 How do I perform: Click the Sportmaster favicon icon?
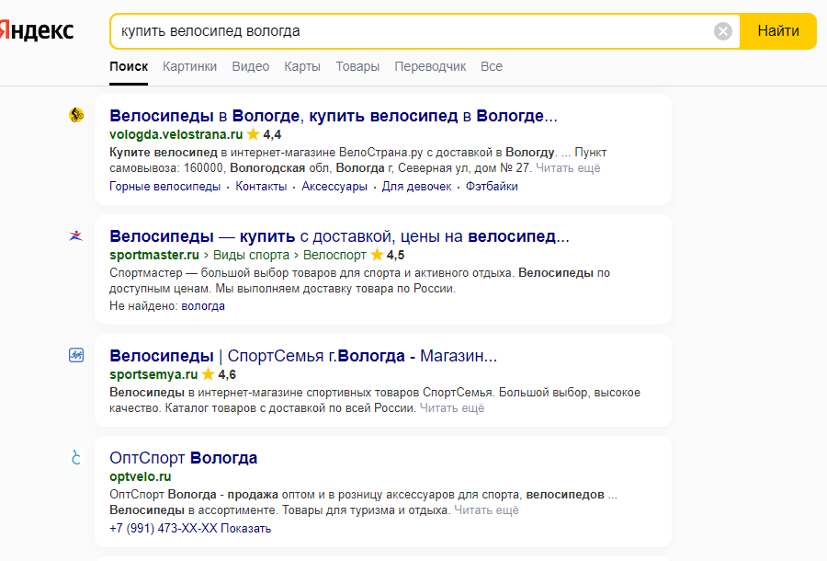tap(76, 235)
